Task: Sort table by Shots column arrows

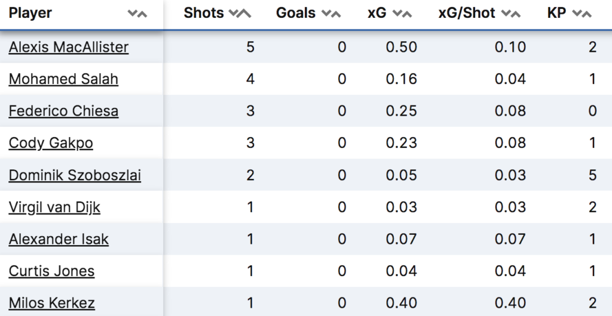Action: pos(240,14)
